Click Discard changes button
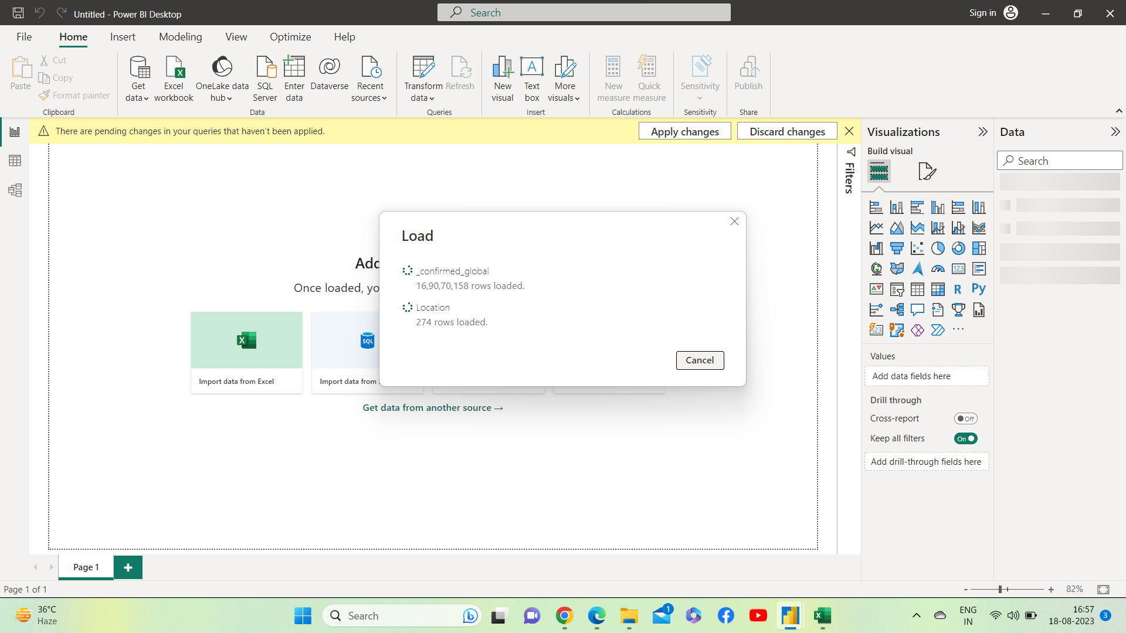The width and height of the screenshot is (1126, 633). point(787,131)
